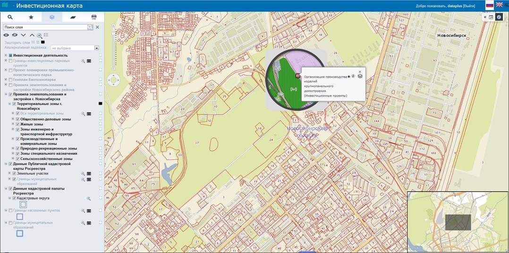Open table for 'Границы инвестиционных парковых проектов'
This screenshot has width=509, height=253.
tap(89, 61)
